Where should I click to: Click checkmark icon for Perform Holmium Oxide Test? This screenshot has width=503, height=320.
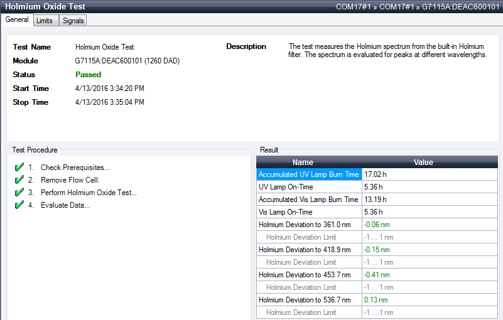[x=19, y=193]
